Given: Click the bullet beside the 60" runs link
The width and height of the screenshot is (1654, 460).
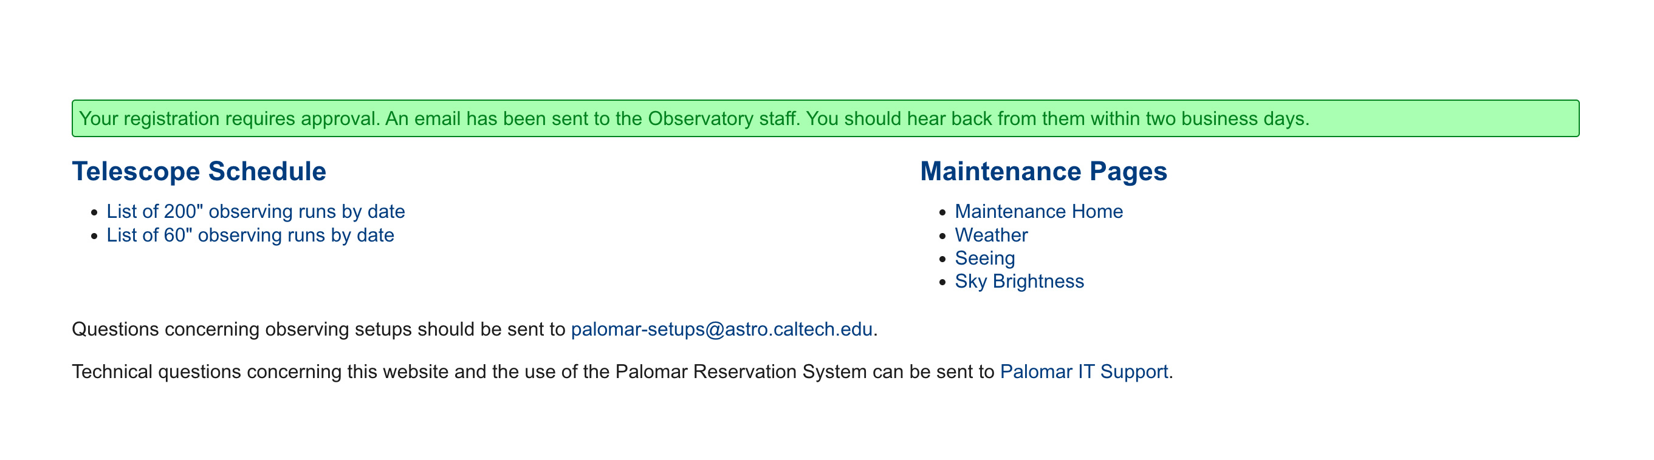Looking at the screenshot, I should coord(94,236).
